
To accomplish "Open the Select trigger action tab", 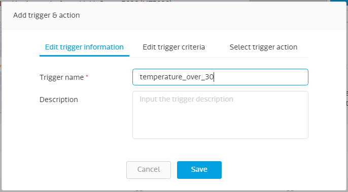I will [263, 47].
